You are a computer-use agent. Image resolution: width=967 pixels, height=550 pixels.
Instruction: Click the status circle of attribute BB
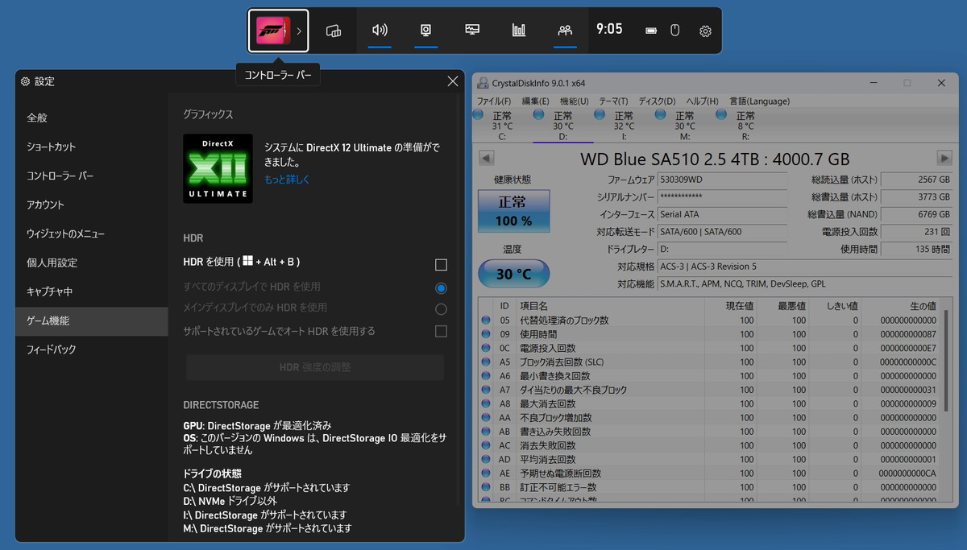click(x=486, y=487)
